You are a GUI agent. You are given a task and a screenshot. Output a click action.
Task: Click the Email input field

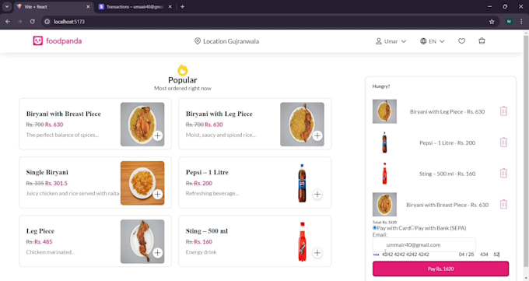[x=424, y=245]
